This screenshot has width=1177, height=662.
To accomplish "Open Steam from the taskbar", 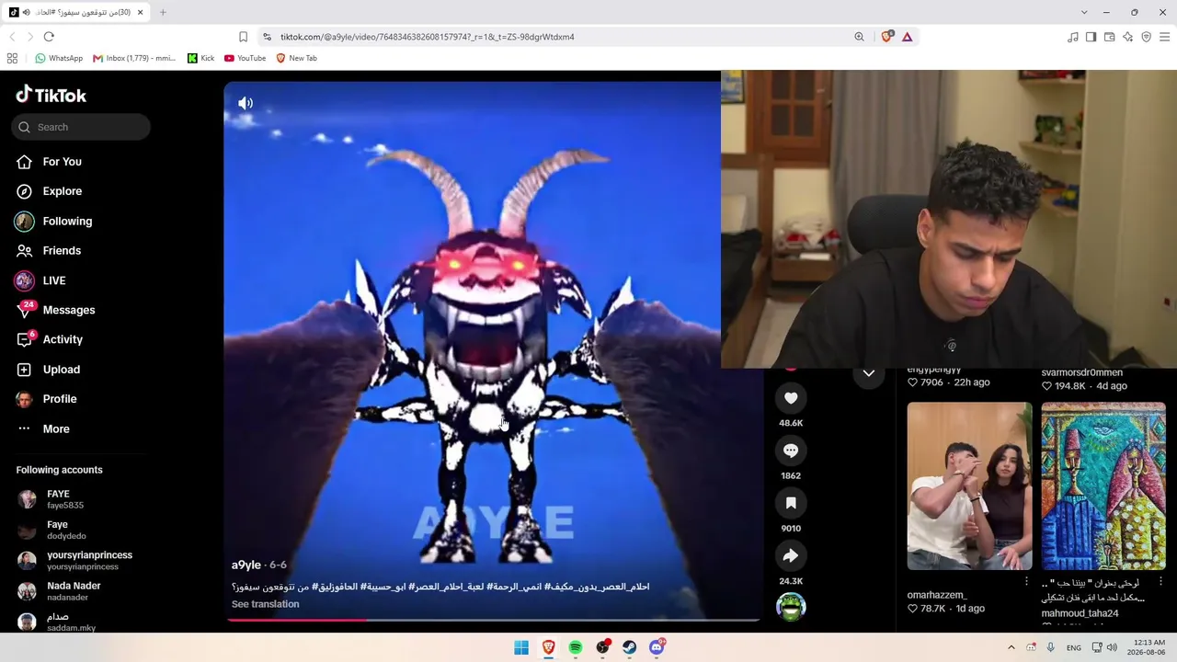I will pyautogui.click(x=629, y=647).
